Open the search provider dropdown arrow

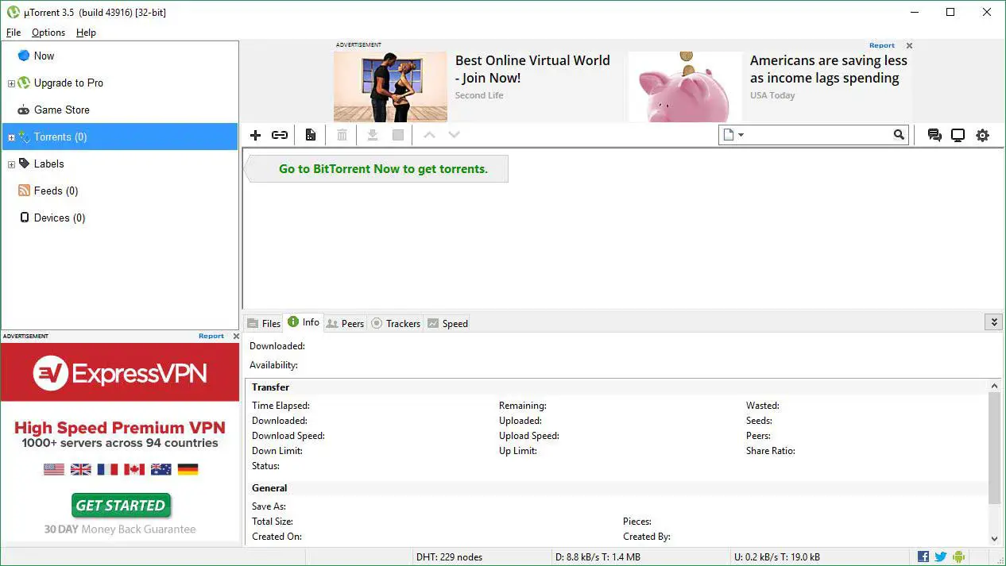741,135
